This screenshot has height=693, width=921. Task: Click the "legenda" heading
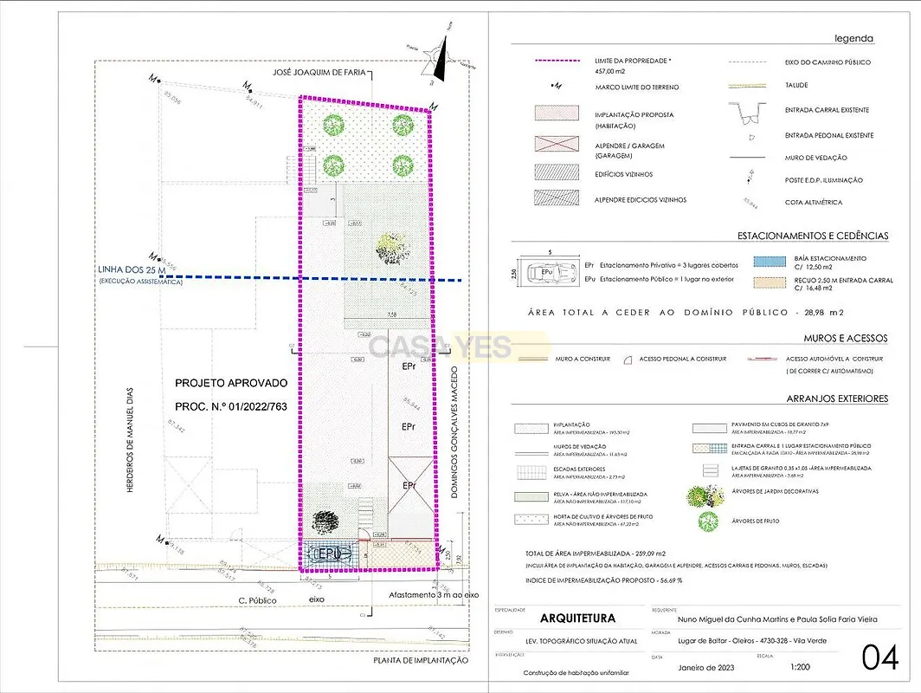854,38
